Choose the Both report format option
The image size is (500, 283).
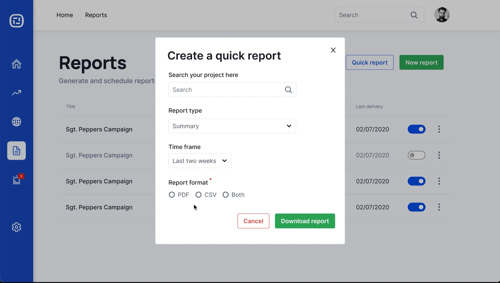[226, 195]
